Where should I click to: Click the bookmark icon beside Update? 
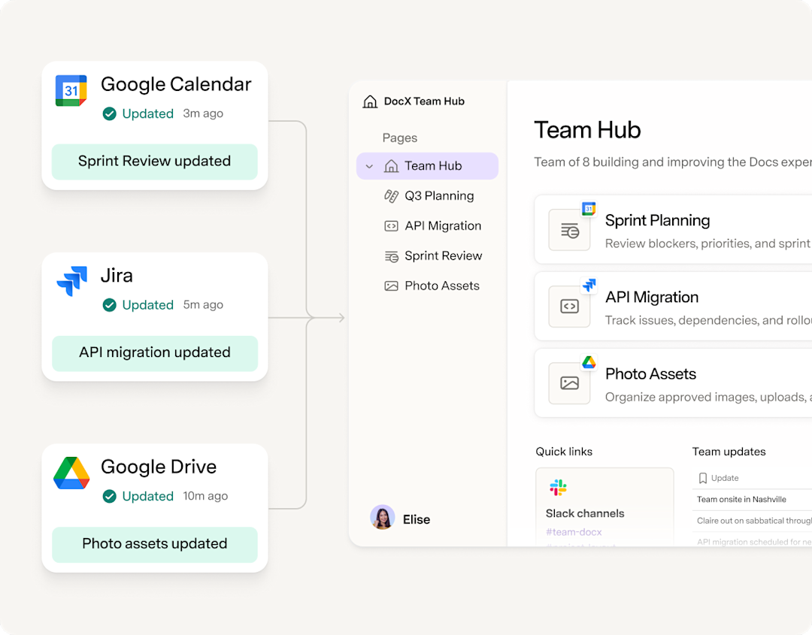(x=703, y=478)
